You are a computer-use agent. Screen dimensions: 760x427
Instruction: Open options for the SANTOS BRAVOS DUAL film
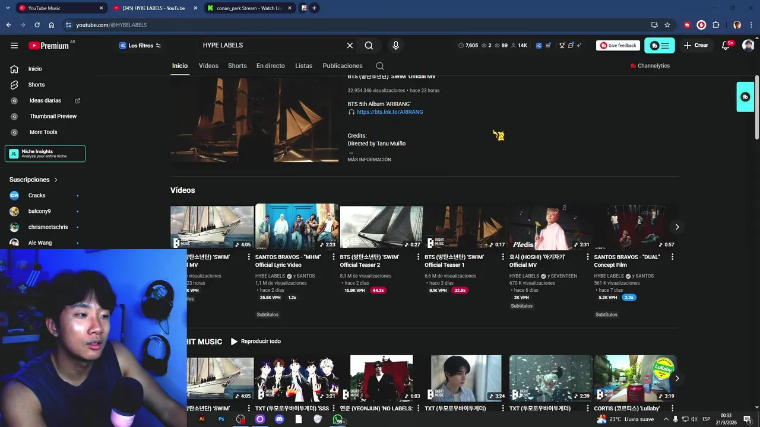(x=672, y=257)
